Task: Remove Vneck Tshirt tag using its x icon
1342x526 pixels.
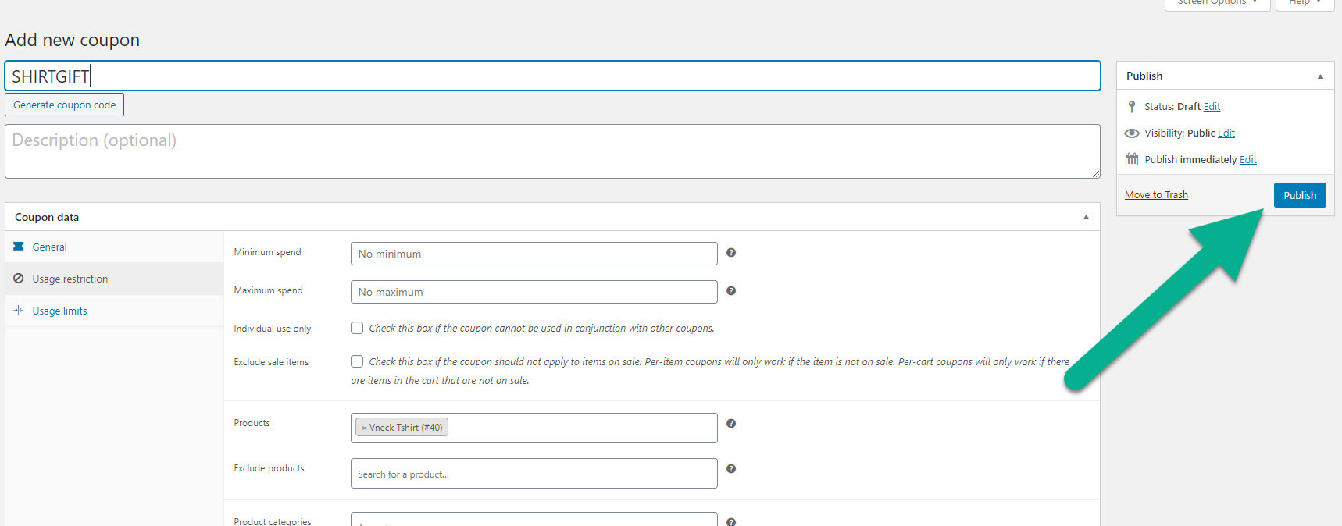Action: tap(364, 428)
